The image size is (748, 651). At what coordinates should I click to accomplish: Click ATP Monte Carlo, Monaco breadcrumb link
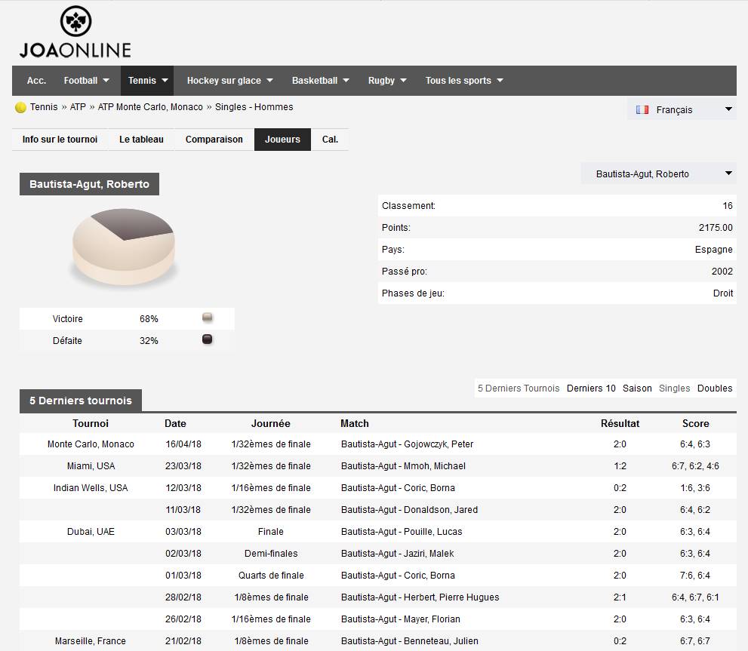(x=150, y=107)
